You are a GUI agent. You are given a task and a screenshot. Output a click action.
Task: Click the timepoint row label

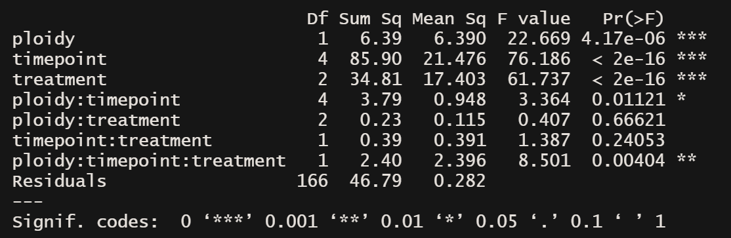point(60,59)
